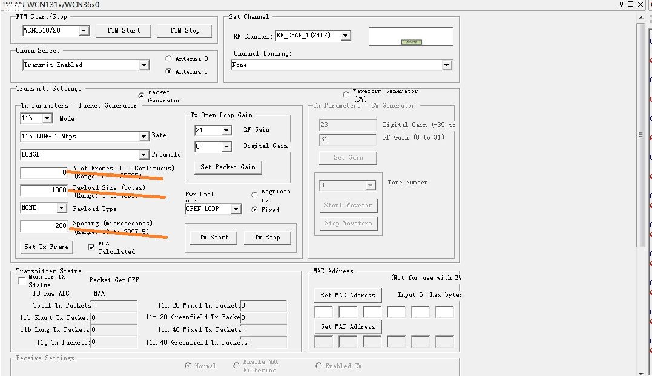Open the NONE Payload Type dropdown
Image resolution: width=652 pixels, height=376 pixels.
coord(62,207)
